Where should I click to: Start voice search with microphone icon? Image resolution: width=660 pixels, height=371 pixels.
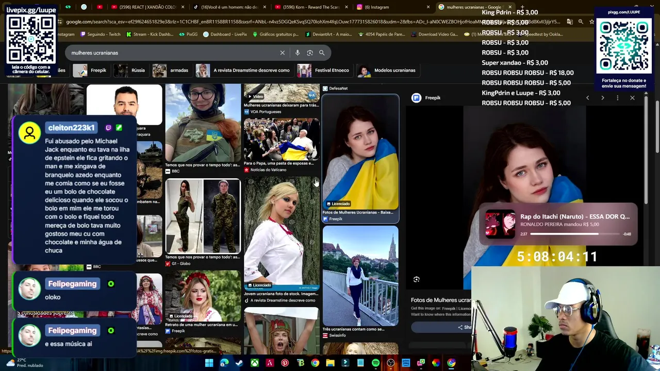(x=297, y=53)
